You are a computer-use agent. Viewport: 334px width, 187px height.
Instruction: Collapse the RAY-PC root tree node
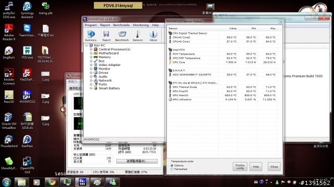point(86,45)
